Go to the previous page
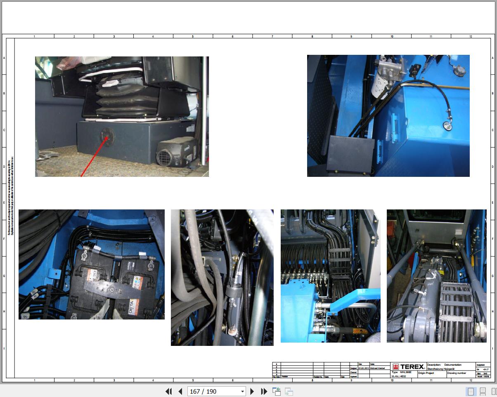 180,391
